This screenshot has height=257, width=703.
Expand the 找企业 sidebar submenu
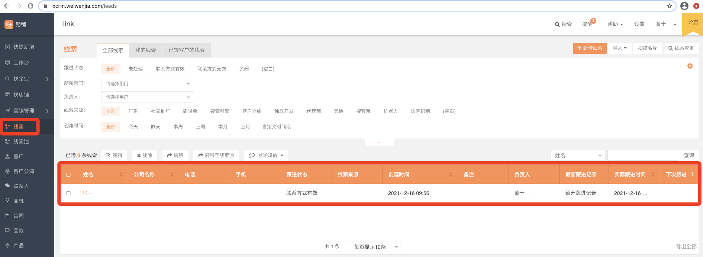pos(47,79)
